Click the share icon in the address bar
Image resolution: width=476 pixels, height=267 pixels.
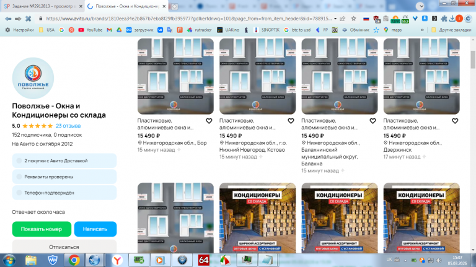tap(343, 19)
